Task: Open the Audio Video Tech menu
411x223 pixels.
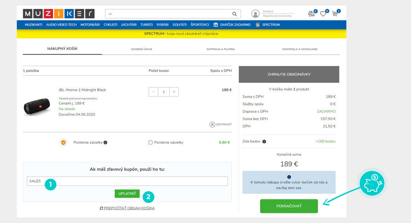Action: pyautogui.click(x=61, y=25)
